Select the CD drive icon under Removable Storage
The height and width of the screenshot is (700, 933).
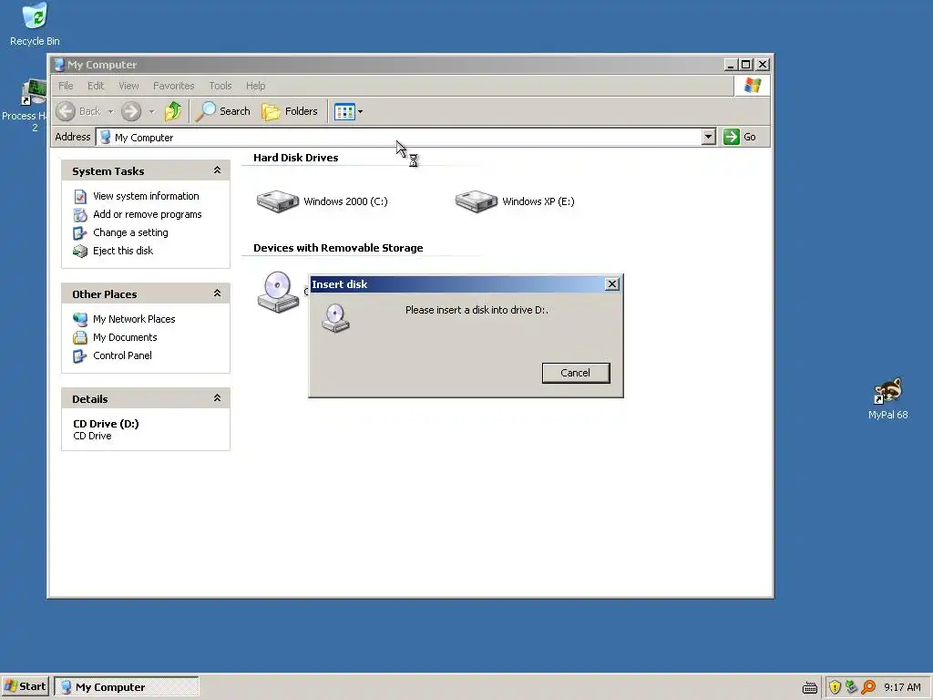(x=278, y=292)
